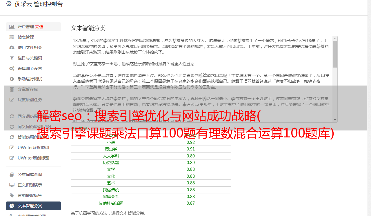
Task: Click the bar chart icon for 账户管理
Action: [x=12, y=27]
